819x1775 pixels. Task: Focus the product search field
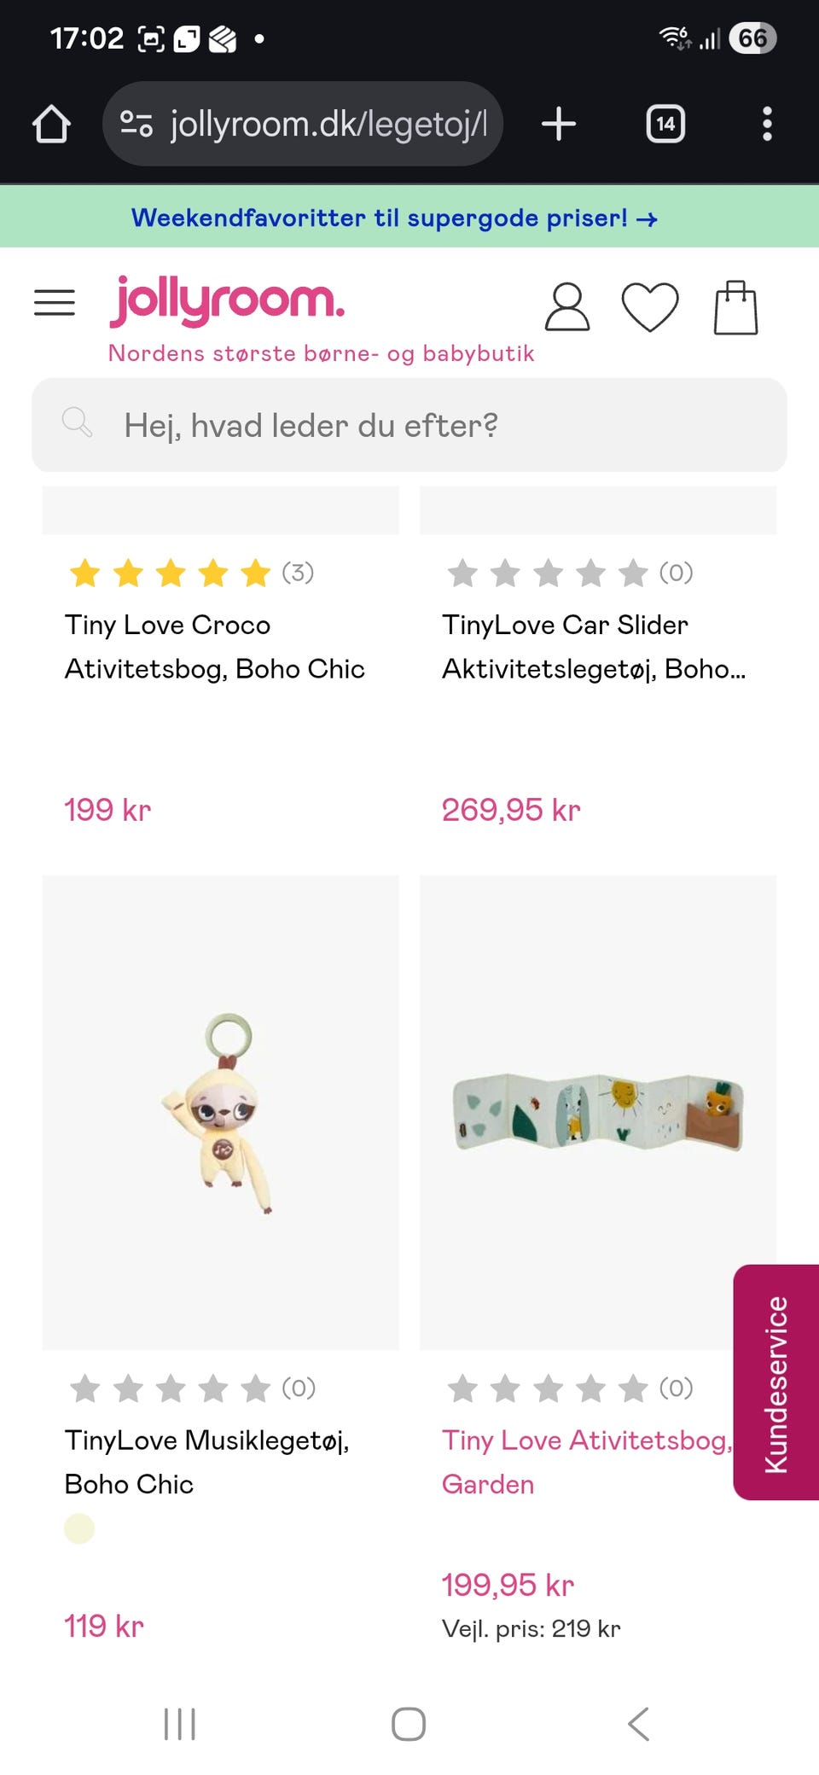click(x=409, y=425)
